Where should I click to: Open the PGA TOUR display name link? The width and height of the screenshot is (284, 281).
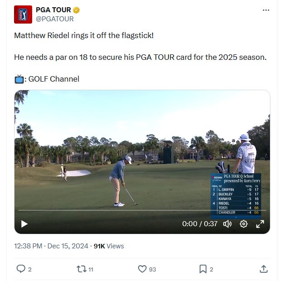coord(53,10)
